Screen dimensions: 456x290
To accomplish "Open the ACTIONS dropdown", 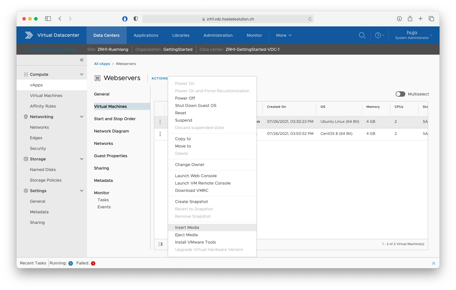I will 160,78.
